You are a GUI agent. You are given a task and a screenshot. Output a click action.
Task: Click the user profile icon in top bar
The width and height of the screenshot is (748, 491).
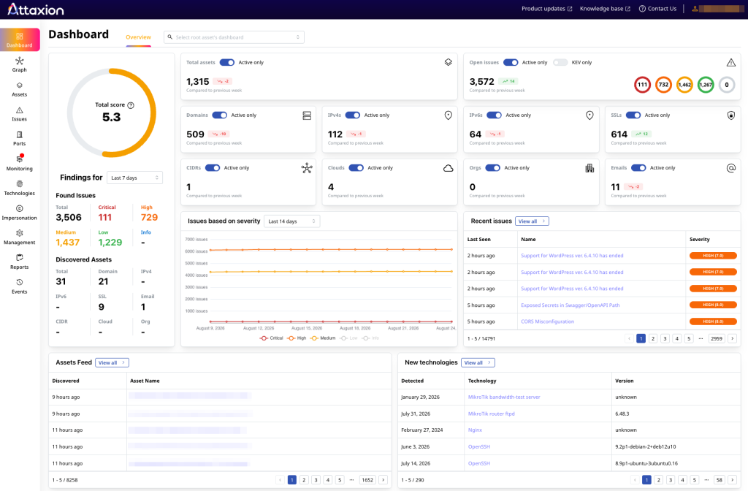[695, 9]
